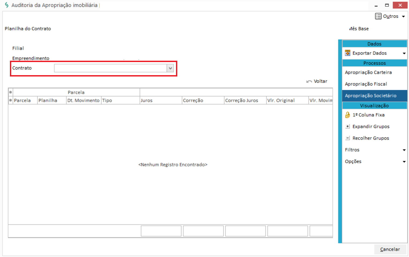Click the 1ª Coluna Fixa lock icon

tap(347, 115)
